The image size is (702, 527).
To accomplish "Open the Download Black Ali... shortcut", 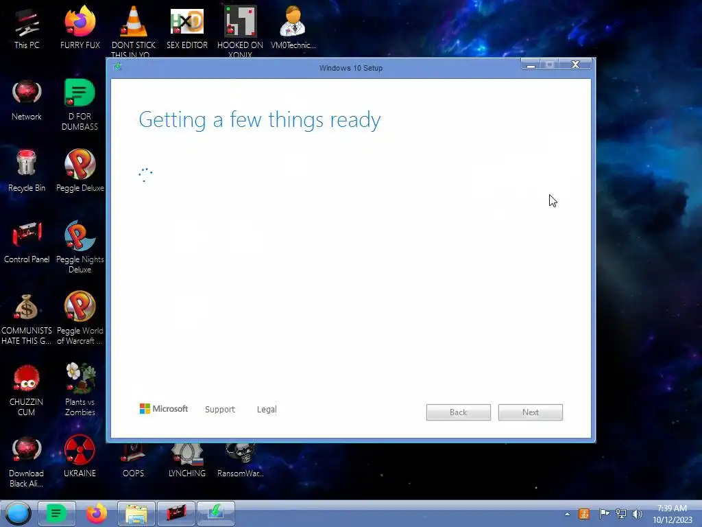I will [x=27, y=462].
